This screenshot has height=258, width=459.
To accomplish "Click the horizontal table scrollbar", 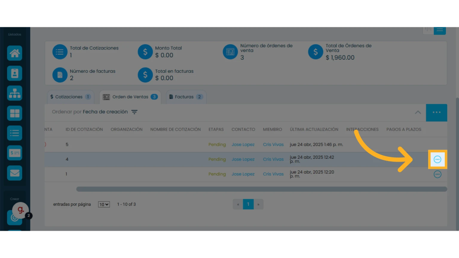I will coord(261,189).
